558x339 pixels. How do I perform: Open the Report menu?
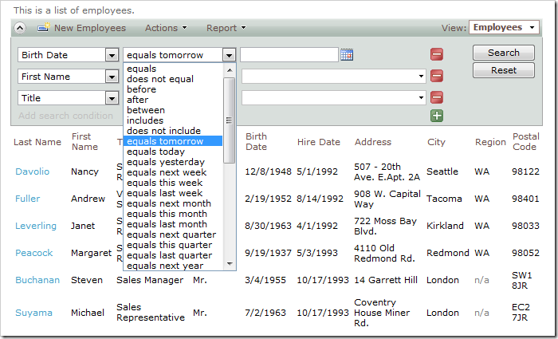pyautogui.click(x=226, y=28)
